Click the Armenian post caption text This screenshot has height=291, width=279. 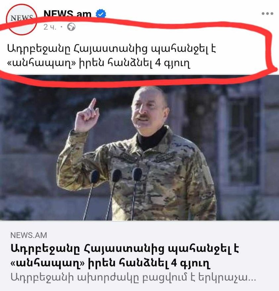[112, 56]
